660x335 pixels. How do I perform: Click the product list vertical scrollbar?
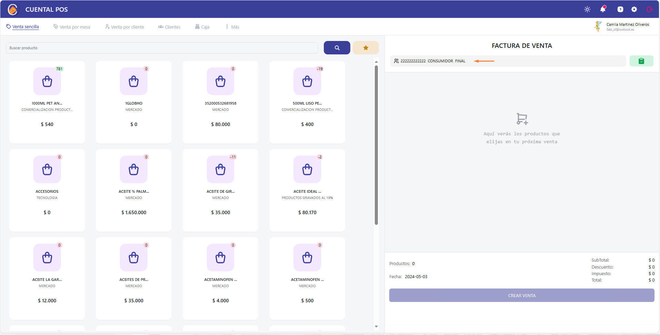[x=376, y=145]
